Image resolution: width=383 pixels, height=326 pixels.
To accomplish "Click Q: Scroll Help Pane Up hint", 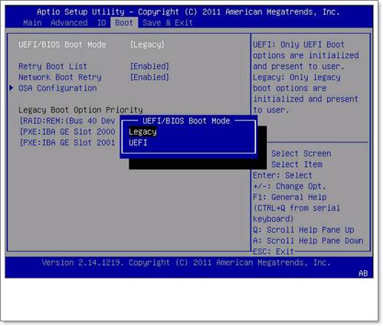I will [303, 230].
